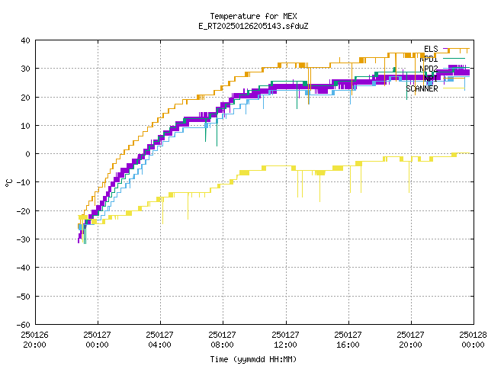Click the y-axis label -60
488x366 pixels.
tap(24, 325)
